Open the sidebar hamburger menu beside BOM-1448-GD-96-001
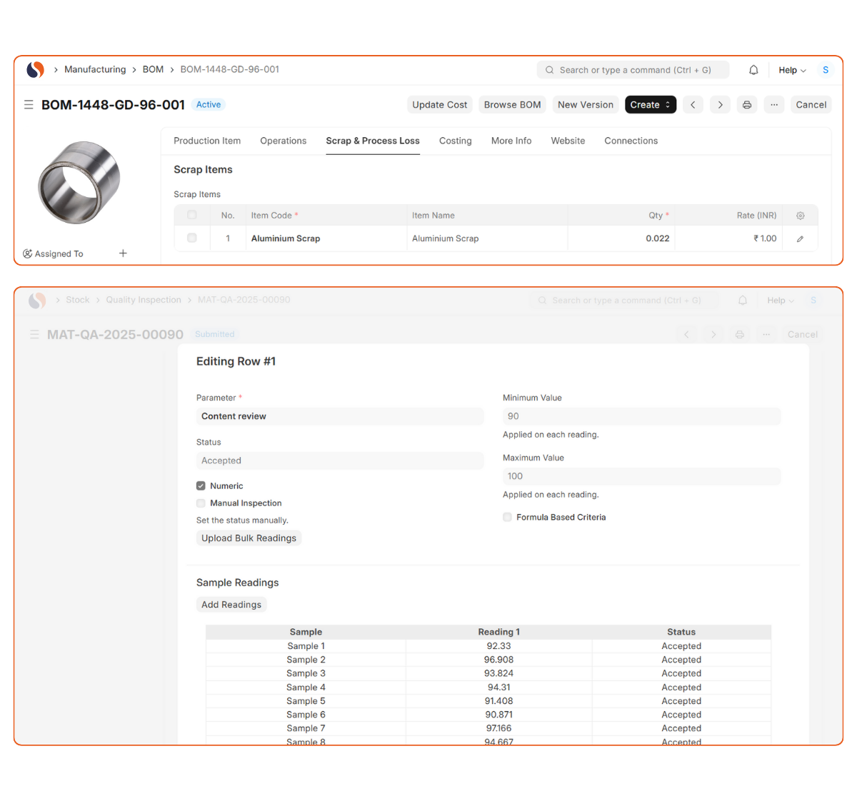The image size is (857, 801). tap(29, 105)
